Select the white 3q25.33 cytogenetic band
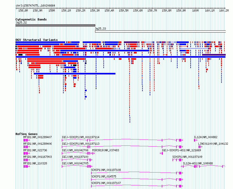 (160, 31)
